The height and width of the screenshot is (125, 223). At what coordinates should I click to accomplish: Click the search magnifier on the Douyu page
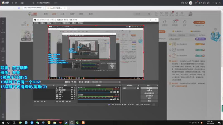tap(149, 14)
